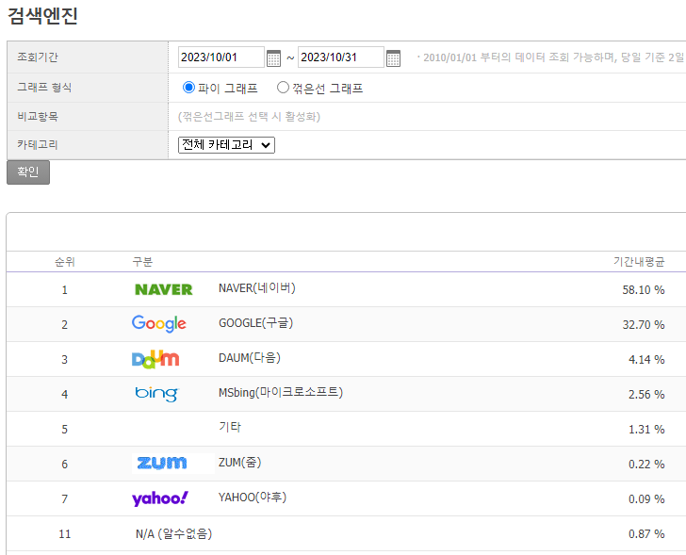This screenshot has height=555, width=686.
Task: Focus the start date field 2023/10/01
Action: (x=220, y=57)
